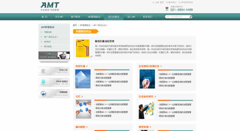The width and height of the screenshot is (240, 131).
Task: Click inside the search input field
Action: (x=177, y=17)
